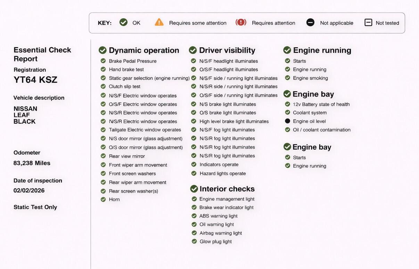Select the registration number YT64 KSZ

35,80
